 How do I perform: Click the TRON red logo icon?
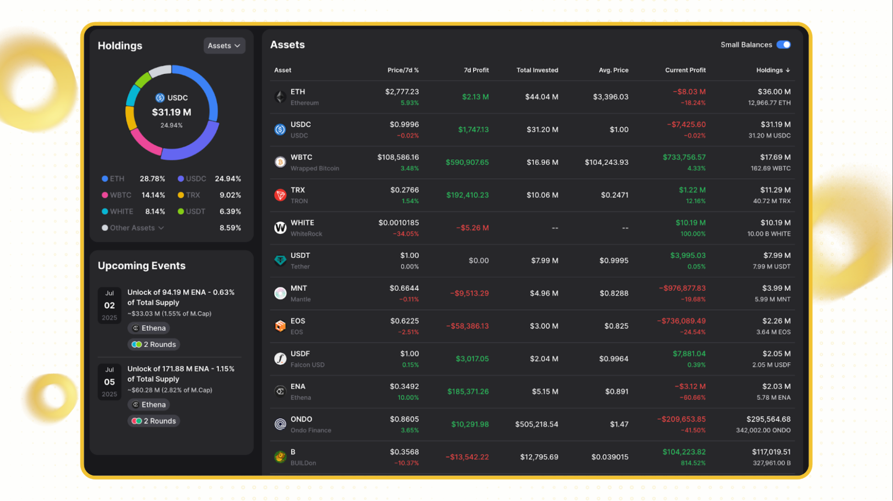click(280, 195)
